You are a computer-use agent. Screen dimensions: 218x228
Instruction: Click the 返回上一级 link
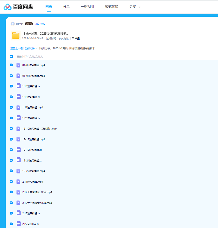[16, 48]
